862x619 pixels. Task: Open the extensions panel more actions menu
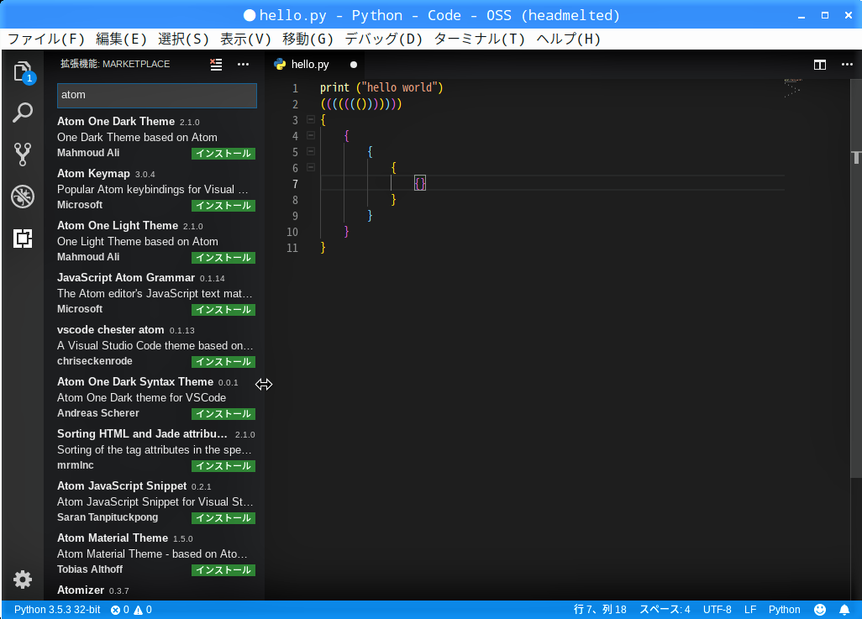(x=243, y=64)
